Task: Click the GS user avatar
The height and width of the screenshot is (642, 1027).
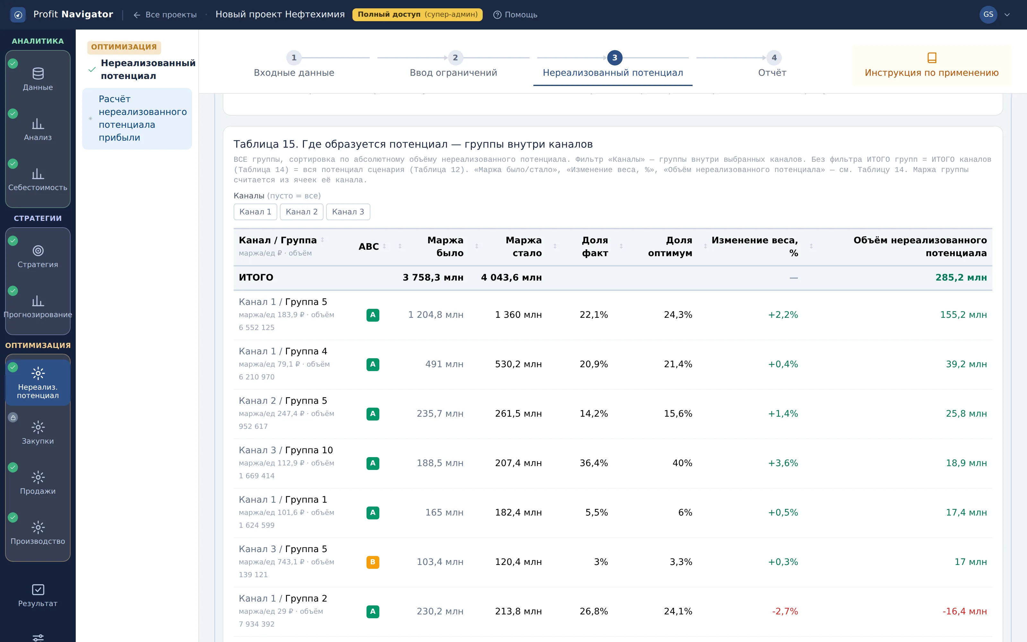Action: [988, 14]
